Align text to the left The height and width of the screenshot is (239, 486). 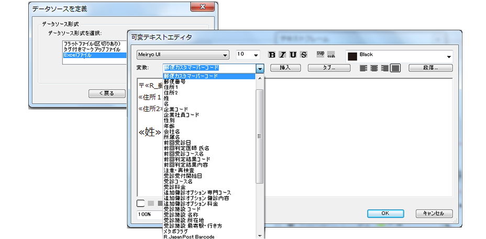tap(364, 68)
